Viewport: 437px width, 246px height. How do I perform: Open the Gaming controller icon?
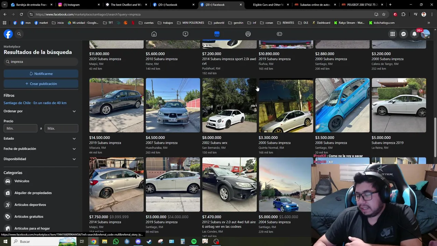point(279,34)
